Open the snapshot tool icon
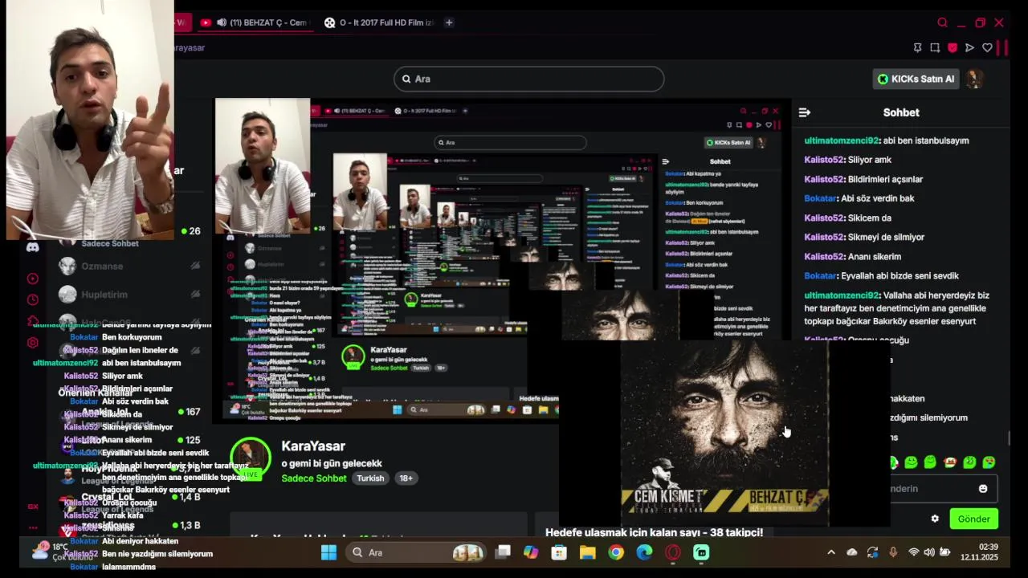Screen dimensions: 1028x578 coord(935,48)
